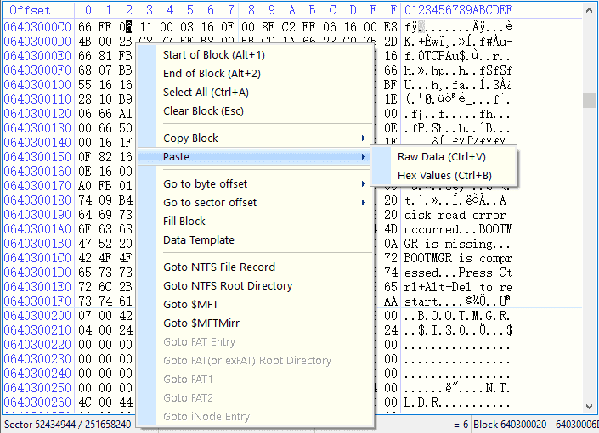Choose Clear Block menu item
Screen dimensions: 599x433
pos(203,111)
